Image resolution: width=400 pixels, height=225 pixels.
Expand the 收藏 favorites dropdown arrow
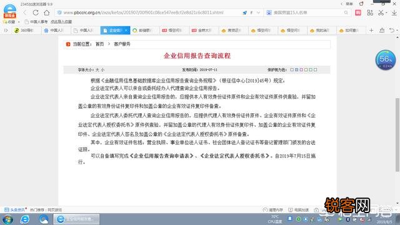(19, 22)
